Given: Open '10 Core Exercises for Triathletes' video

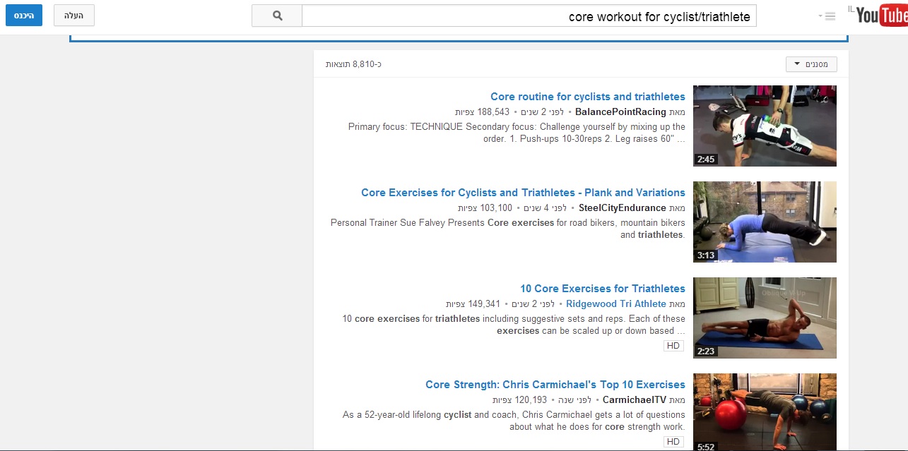Looking at the screenshot, I should click(603, 288).
